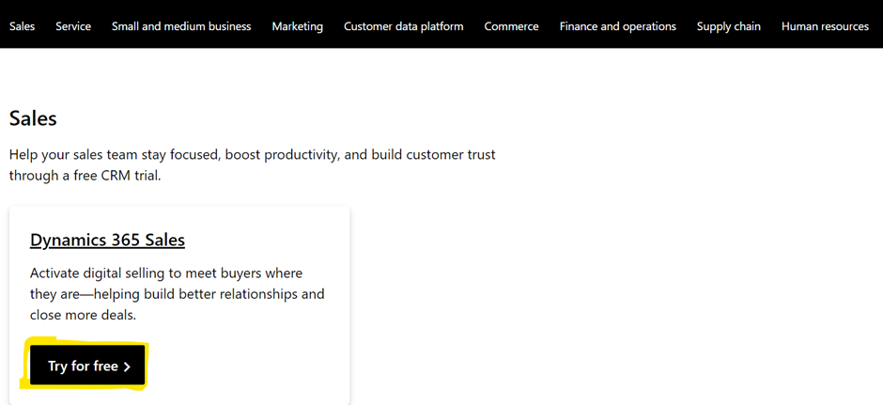Select Human resources in the navigation bar
This screenshot has width=883, height=405.
(825, 26)
